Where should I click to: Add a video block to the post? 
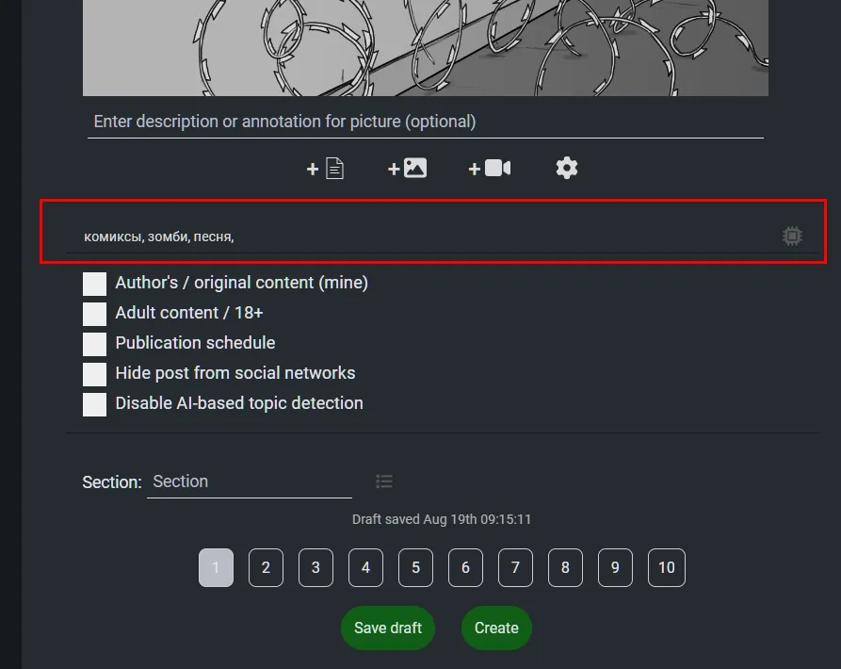(x=489, y=169)
